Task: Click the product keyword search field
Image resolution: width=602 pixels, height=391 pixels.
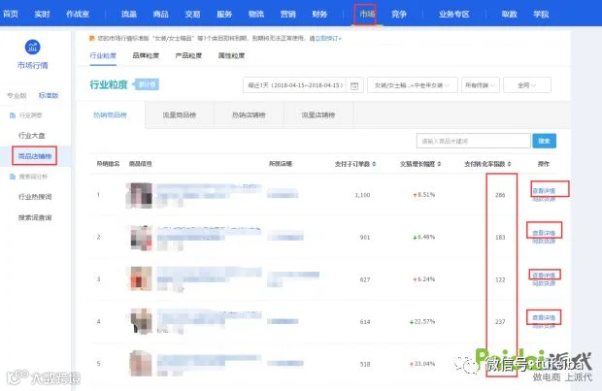Action: [x=474, y=141]
